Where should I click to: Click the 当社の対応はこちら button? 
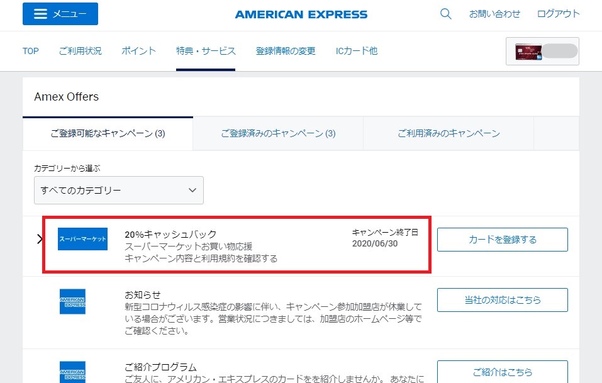click(502, 300)
